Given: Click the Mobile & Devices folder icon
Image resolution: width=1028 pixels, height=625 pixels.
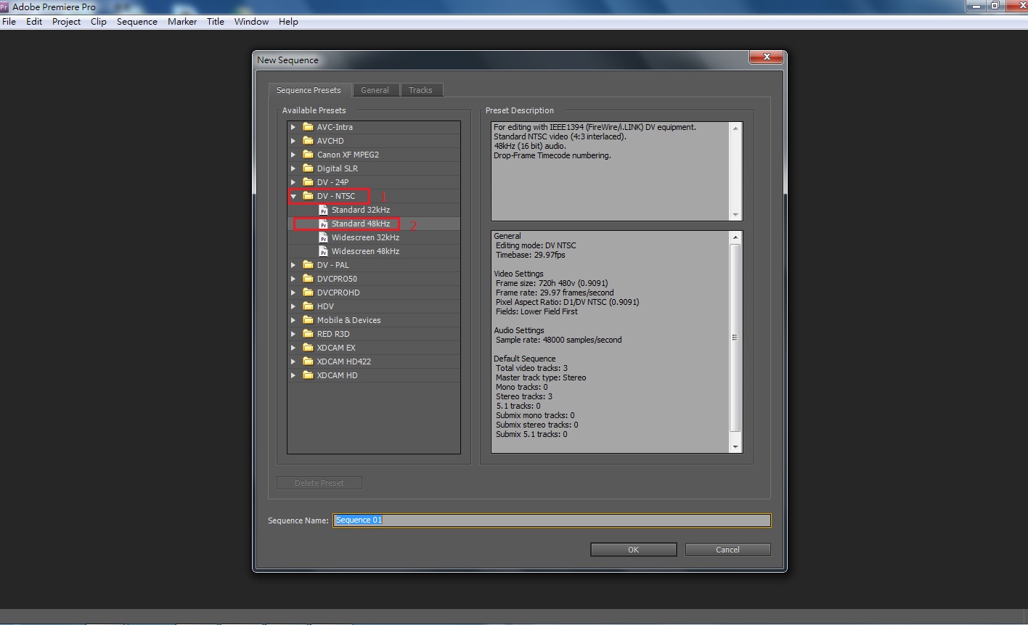Looking at the screenshot, I should pos(309,320).
